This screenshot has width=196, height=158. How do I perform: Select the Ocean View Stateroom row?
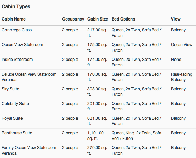tap(98, 48)
